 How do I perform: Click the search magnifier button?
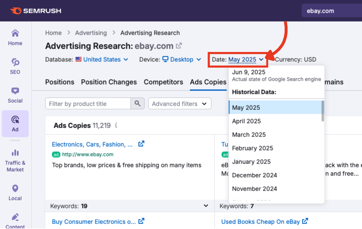137,104
